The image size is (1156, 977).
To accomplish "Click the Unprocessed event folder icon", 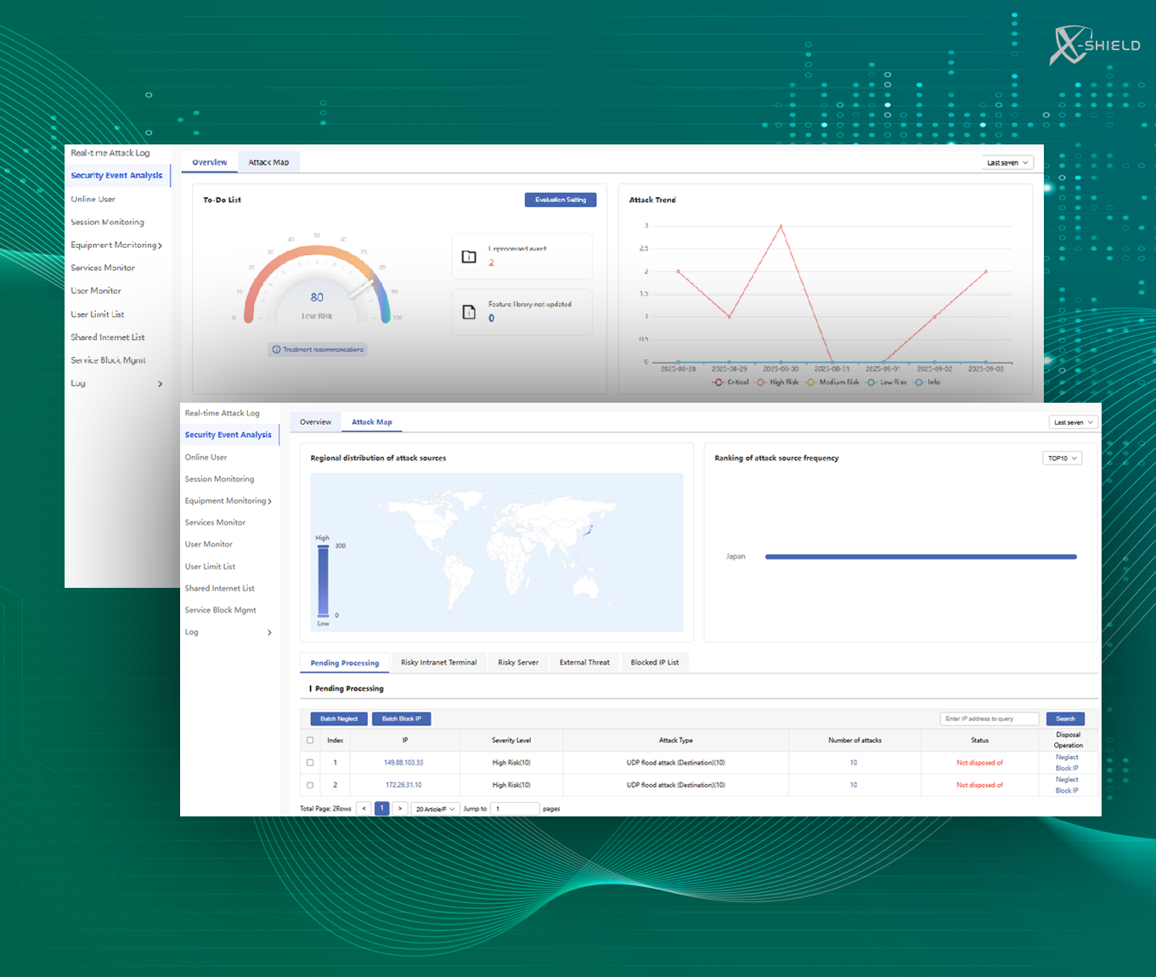I will [469, 257].
